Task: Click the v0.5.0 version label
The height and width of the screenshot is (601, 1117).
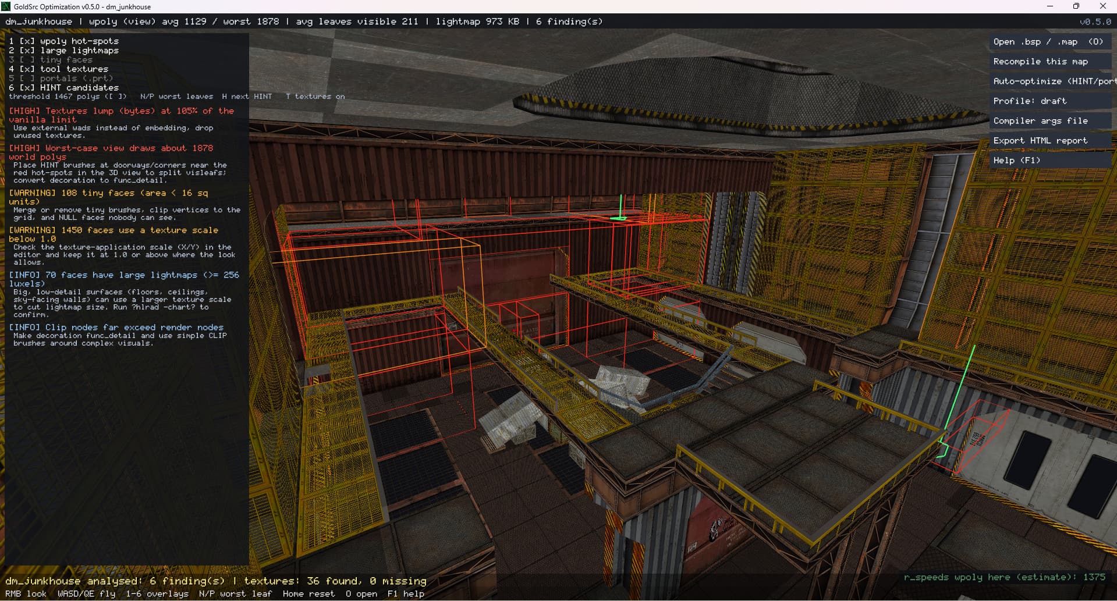Action: pos(1095,22)
